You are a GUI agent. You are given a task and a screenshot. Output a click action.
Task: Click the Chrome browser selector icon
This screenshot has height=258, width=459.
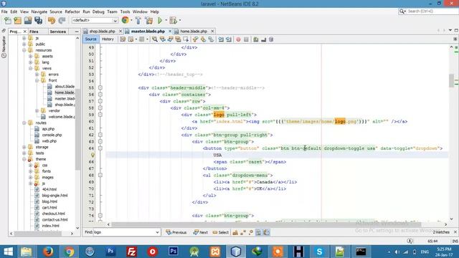coord(125,20)
